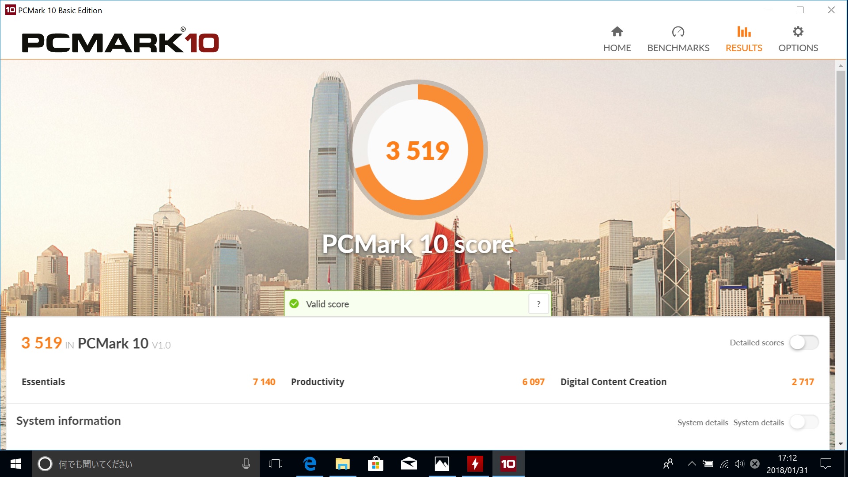
Task: Click the battery status icon
Action: pos(708,464)
